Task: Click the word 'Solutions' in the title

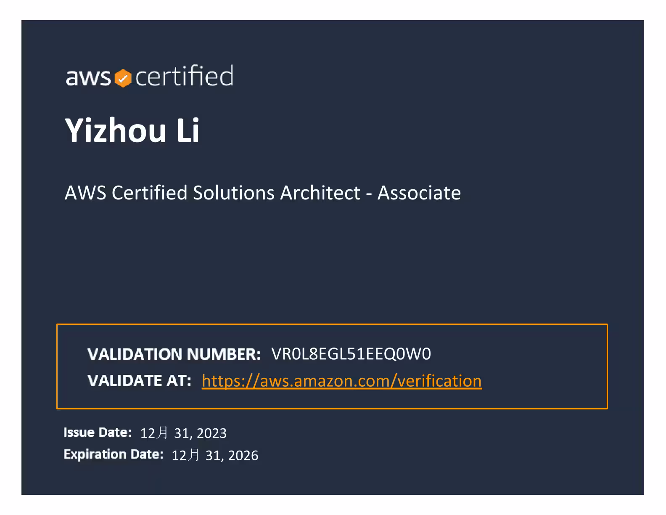Action: pyautogui.click(x=233, y=193)
